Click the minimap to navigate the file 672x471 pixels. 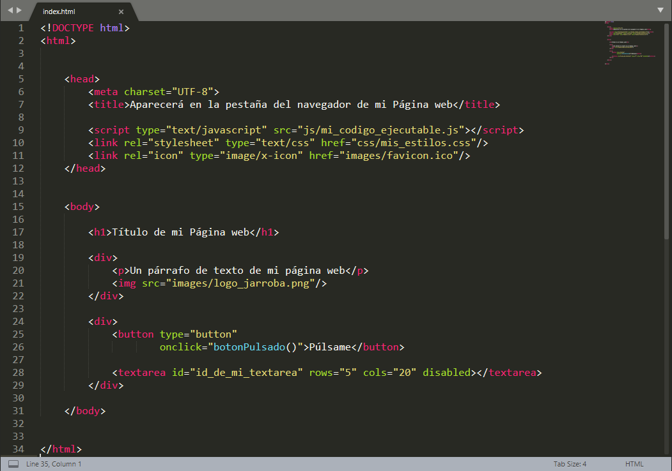point(630,43)
